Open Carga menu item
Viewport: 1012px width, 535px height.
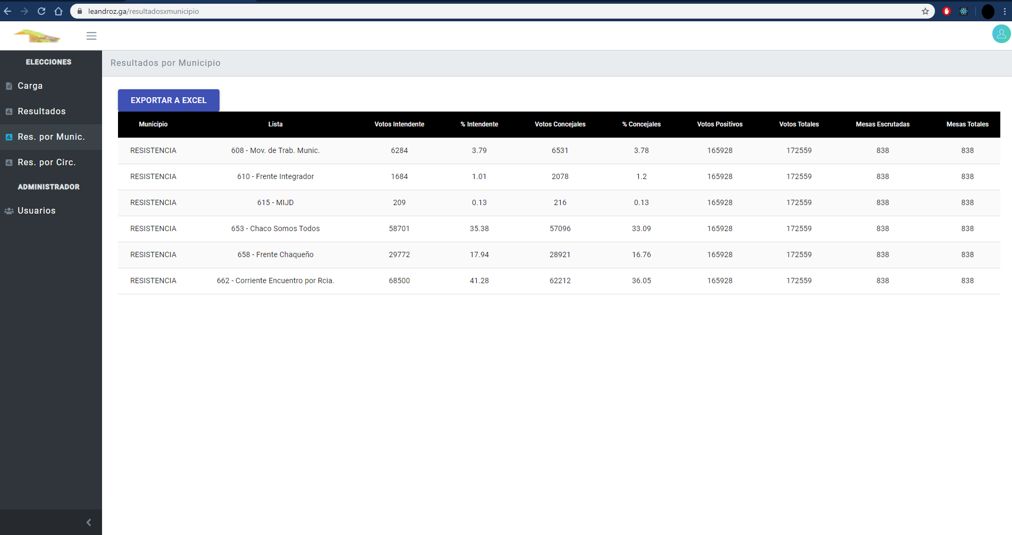click(x=51, y=86)
